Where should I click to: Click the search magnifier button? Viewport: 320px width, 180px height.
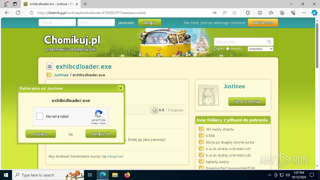269,42
